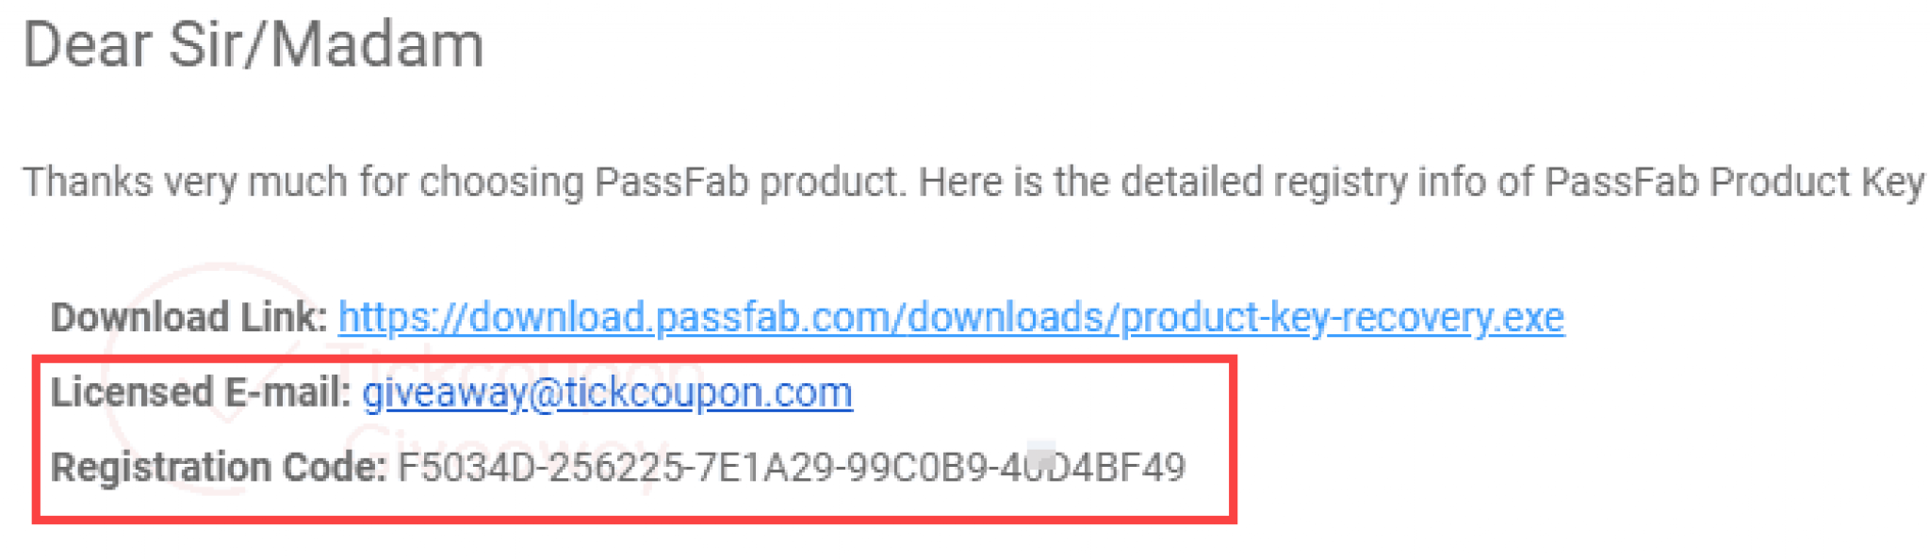Click the "Licensed E-mail:" bold label

tap(201, 392)
